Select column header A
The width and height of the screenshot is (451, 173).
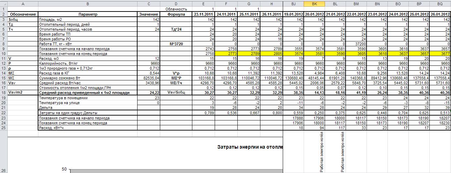[x=23, y=3]
